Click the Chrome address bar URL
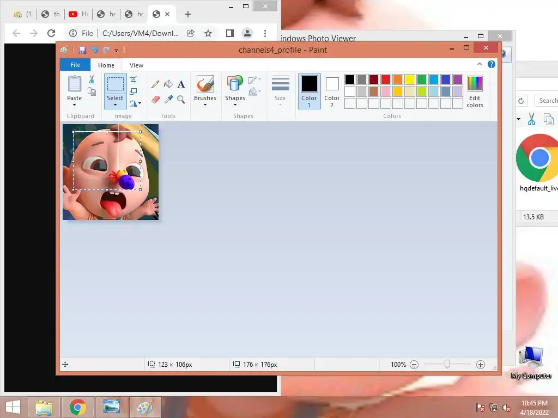This screenshot has width=558, height=418. pos(141,33)
